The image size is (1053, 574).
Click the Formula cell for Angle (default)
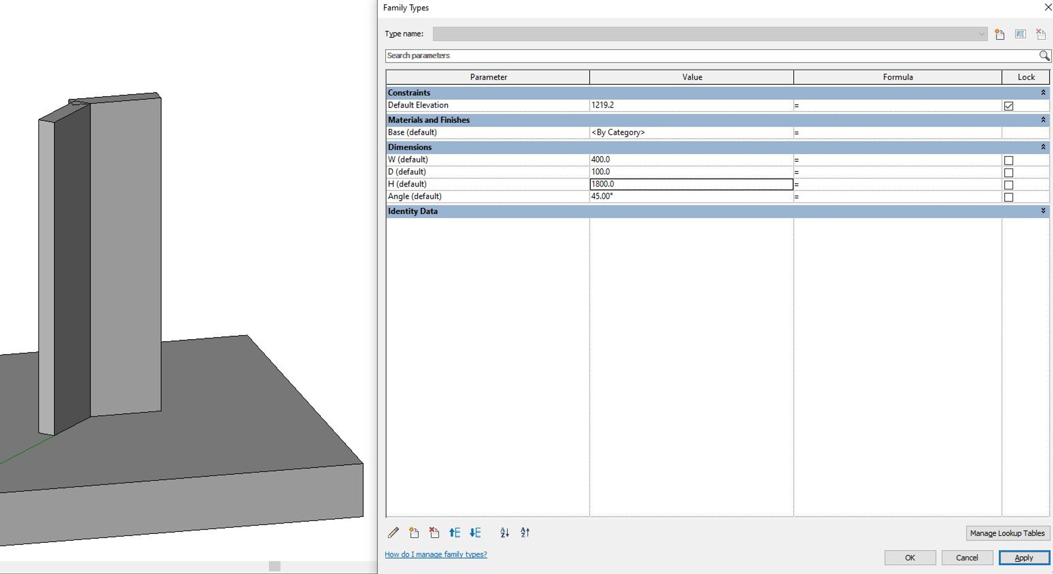point(898,196)
